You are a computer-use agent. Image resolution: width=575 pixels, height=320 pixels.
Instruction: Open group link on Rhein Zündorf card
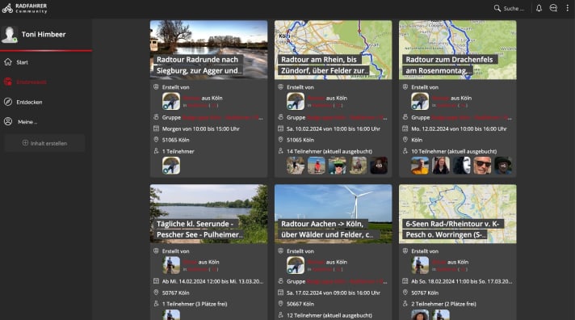[347, 118]
